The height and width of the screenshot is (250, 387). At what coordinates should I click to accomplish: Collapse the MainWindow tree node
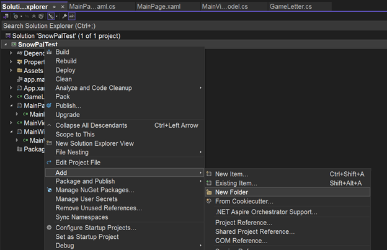point(11,132)
